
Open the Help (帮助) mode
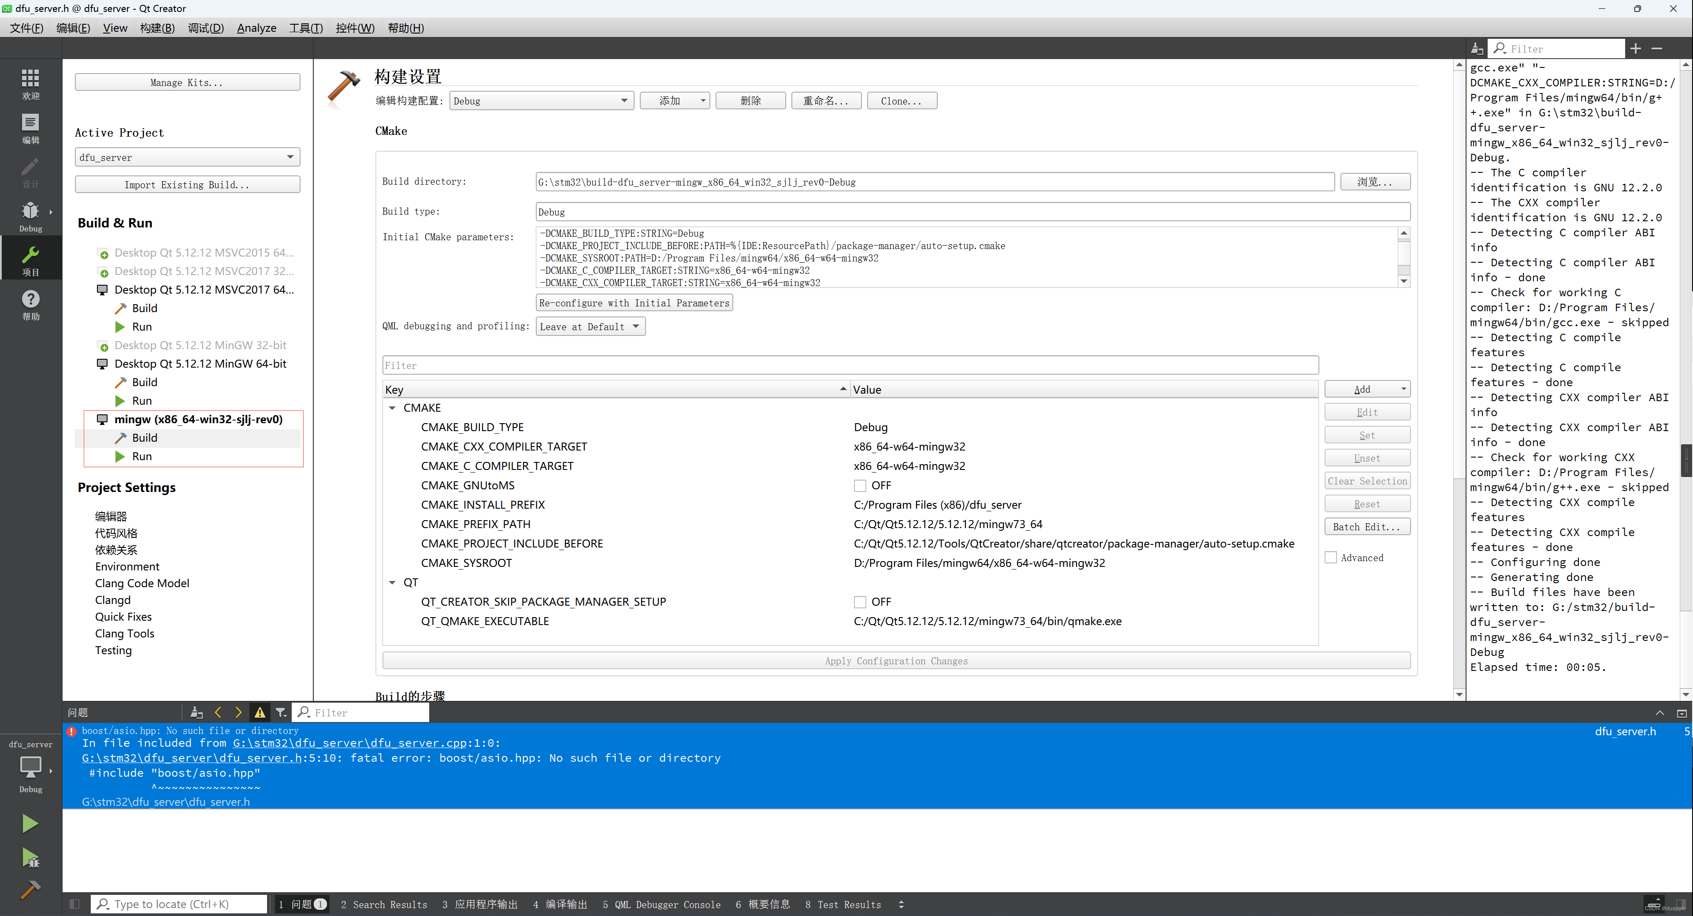click(30, 305)
